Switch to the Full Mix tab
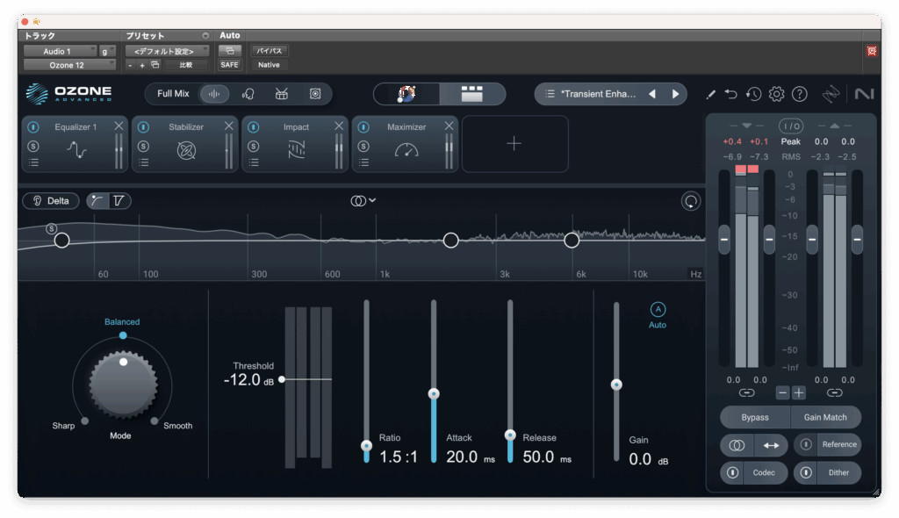 click(x=173, y=94)
